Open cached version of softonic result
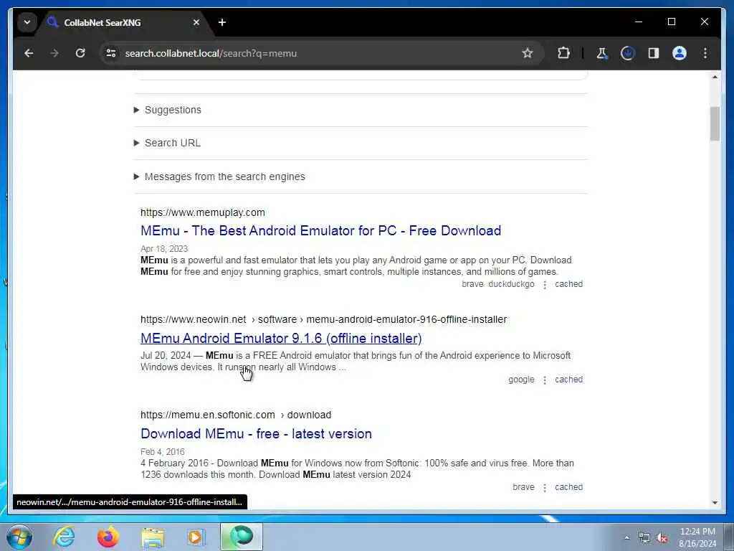 (x=568, y=487)
